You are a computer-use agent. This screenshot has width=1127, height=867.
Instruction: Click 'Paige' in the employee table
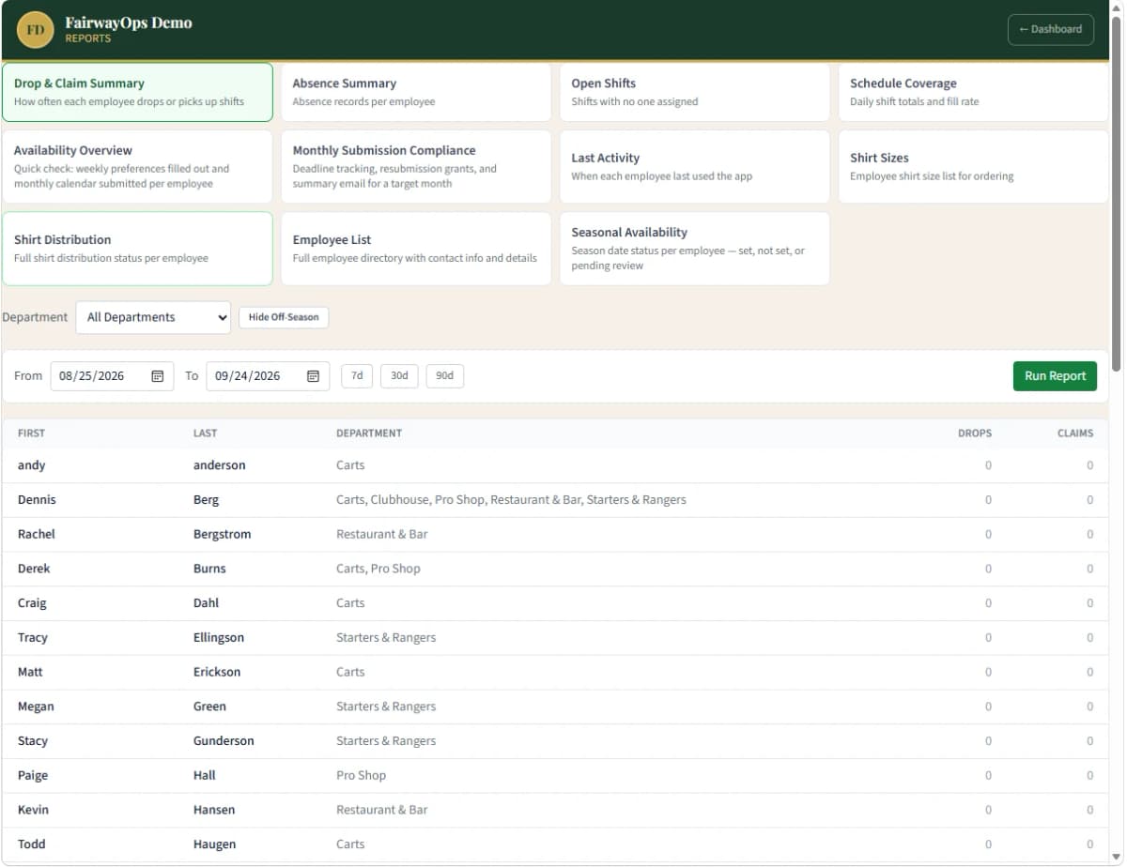point(33,775)
